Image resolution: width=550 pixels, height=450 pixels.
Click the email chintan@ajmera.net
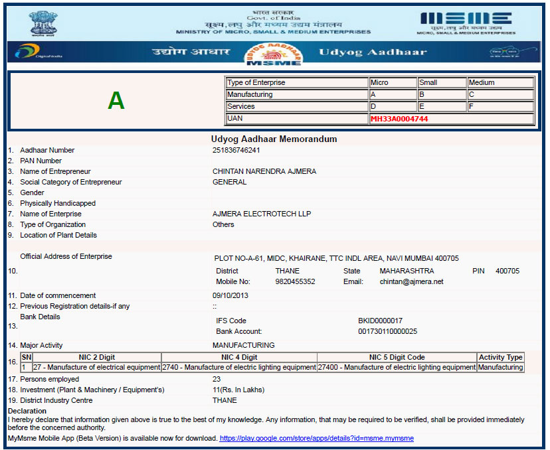point(411,281)
